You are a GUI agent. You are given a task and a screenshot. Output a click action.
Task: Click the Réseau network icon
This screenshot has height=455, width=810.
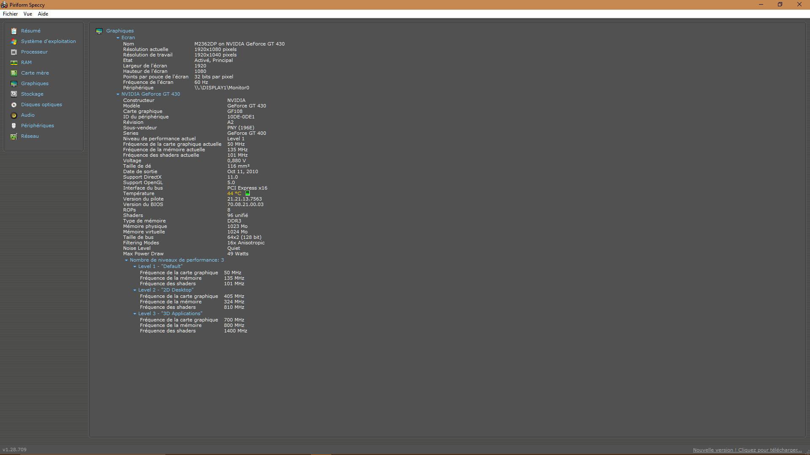[x=14, y=136]
